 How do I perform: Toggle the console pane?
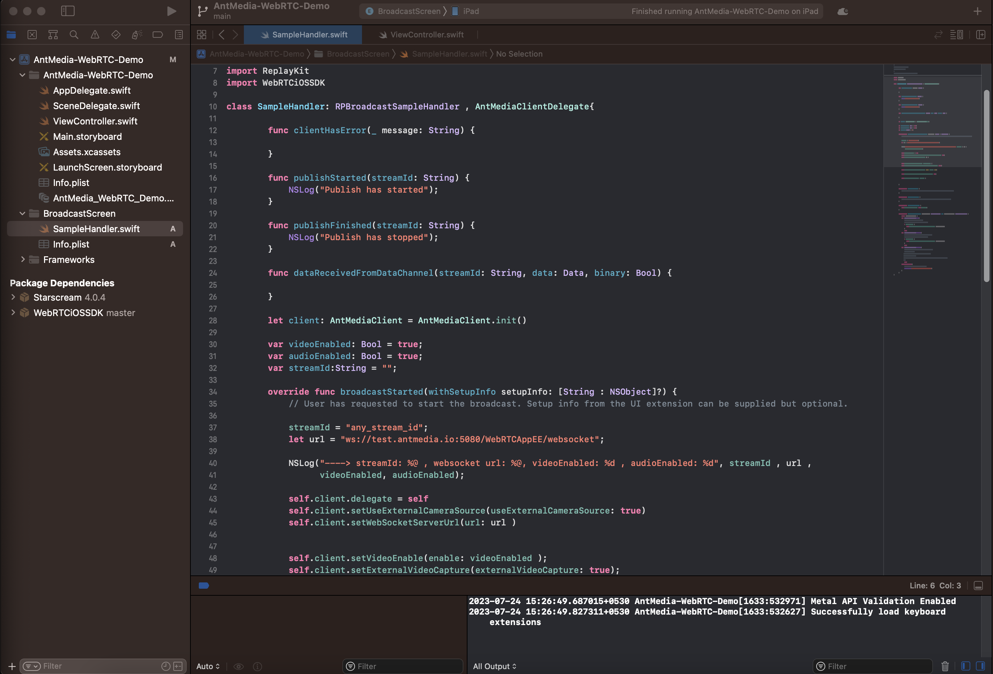(980, 666)
